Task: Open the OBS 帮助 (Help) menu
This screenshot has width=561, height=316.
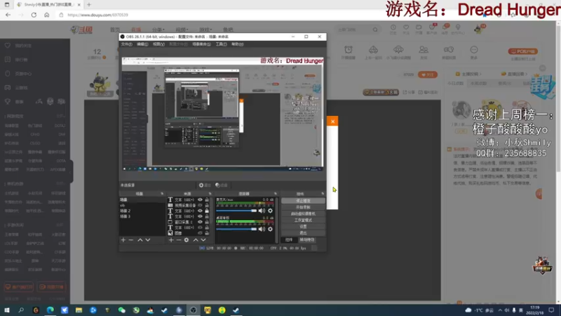Action: [x=237, y=44]
